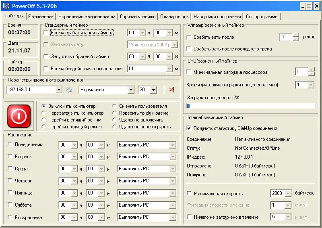Open the Ничего не загружено 5 минут dropdown
This screenshot has height=228, width=322.
(288, 217)
